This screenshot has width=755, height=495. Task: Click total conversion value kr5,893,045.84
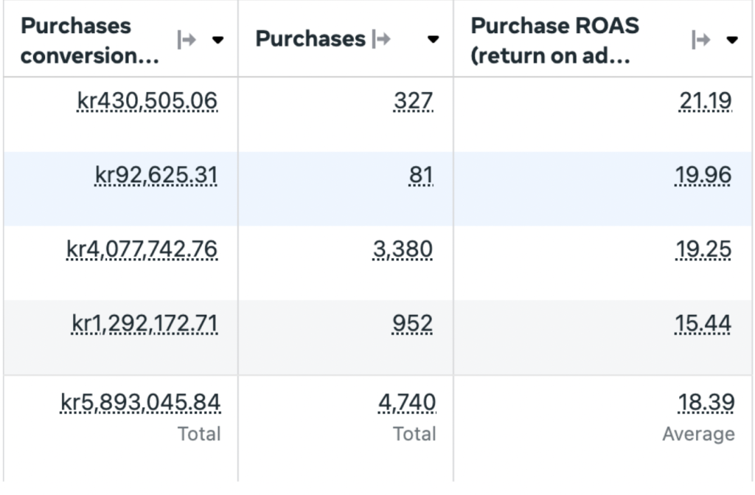pos(140,403)
